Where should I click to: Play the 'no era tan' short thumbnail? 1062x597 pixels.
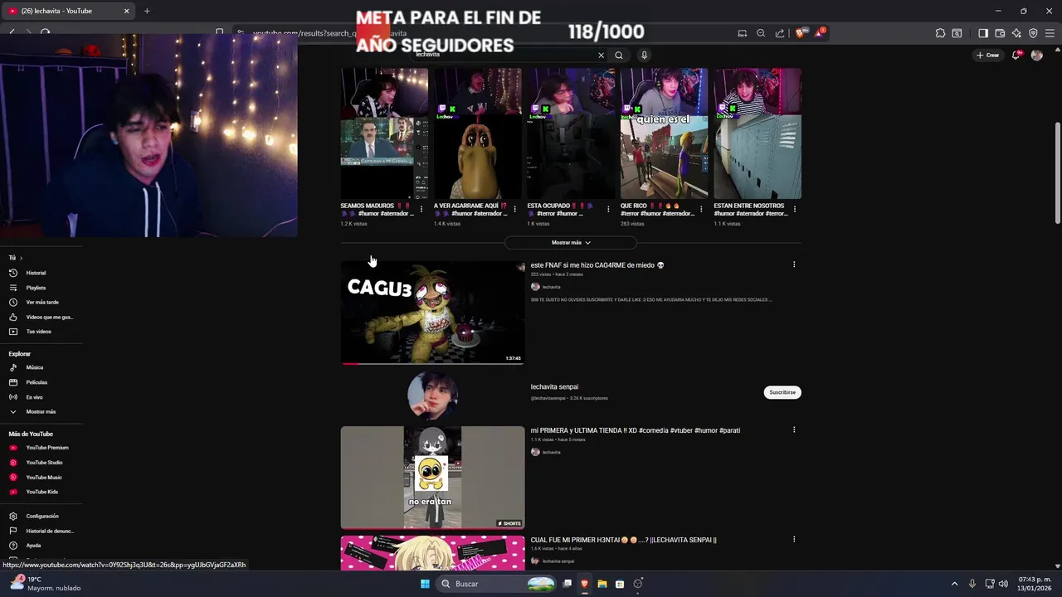[432, 478]
